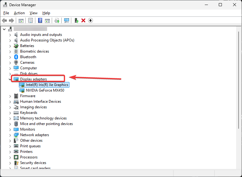The width and height of the screenshot is (242, 177).
Task: Expand the Computer category chevron
Action: click(10, 68)
